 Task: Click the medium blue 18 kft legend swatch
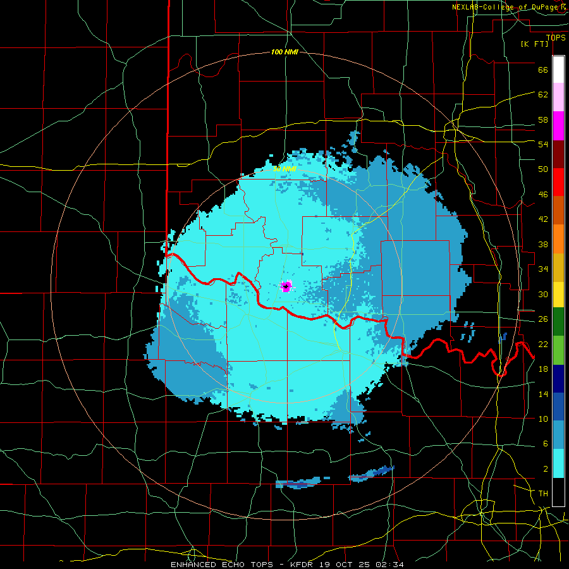pyautogui.click(x=558, y=407)
